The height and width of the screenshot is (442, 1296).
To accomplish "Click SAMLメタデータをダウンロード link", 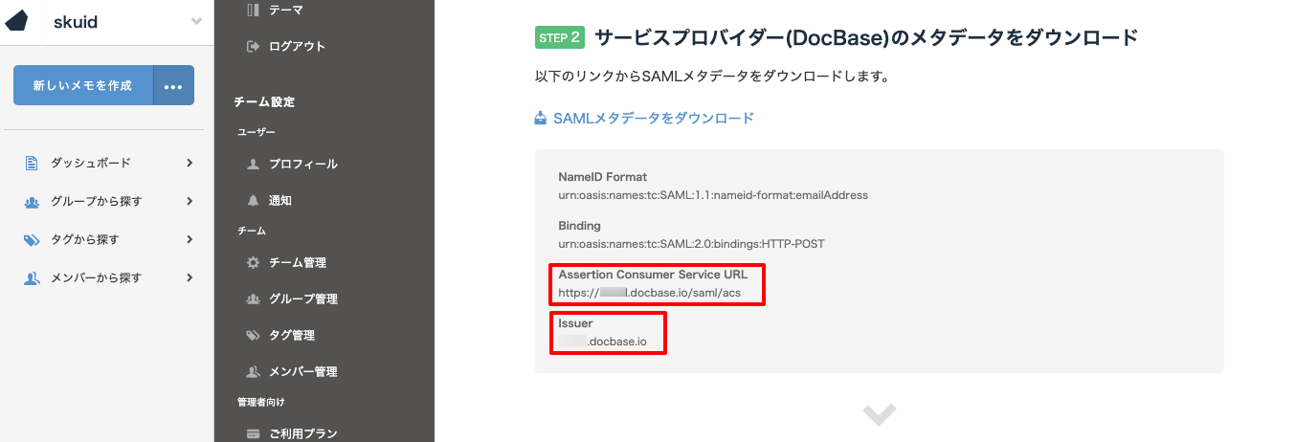I will coord(654,119).
